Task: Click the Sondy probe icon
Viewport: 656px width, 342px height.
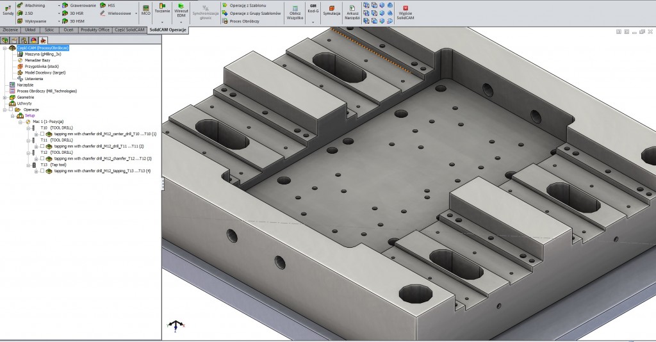Action: 8,8
